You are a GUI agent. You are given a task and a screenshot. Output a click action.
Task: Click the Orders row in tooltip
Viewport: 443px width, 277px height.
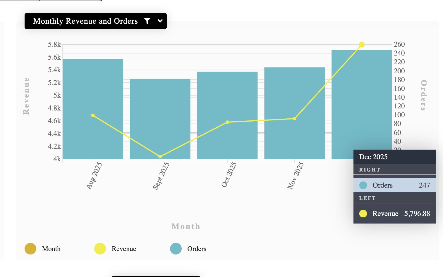pyautogui.click(x=395, y=185)
